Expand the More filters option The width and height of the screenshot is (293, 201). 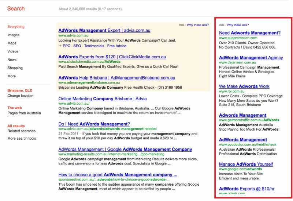(x=12, y=76)
